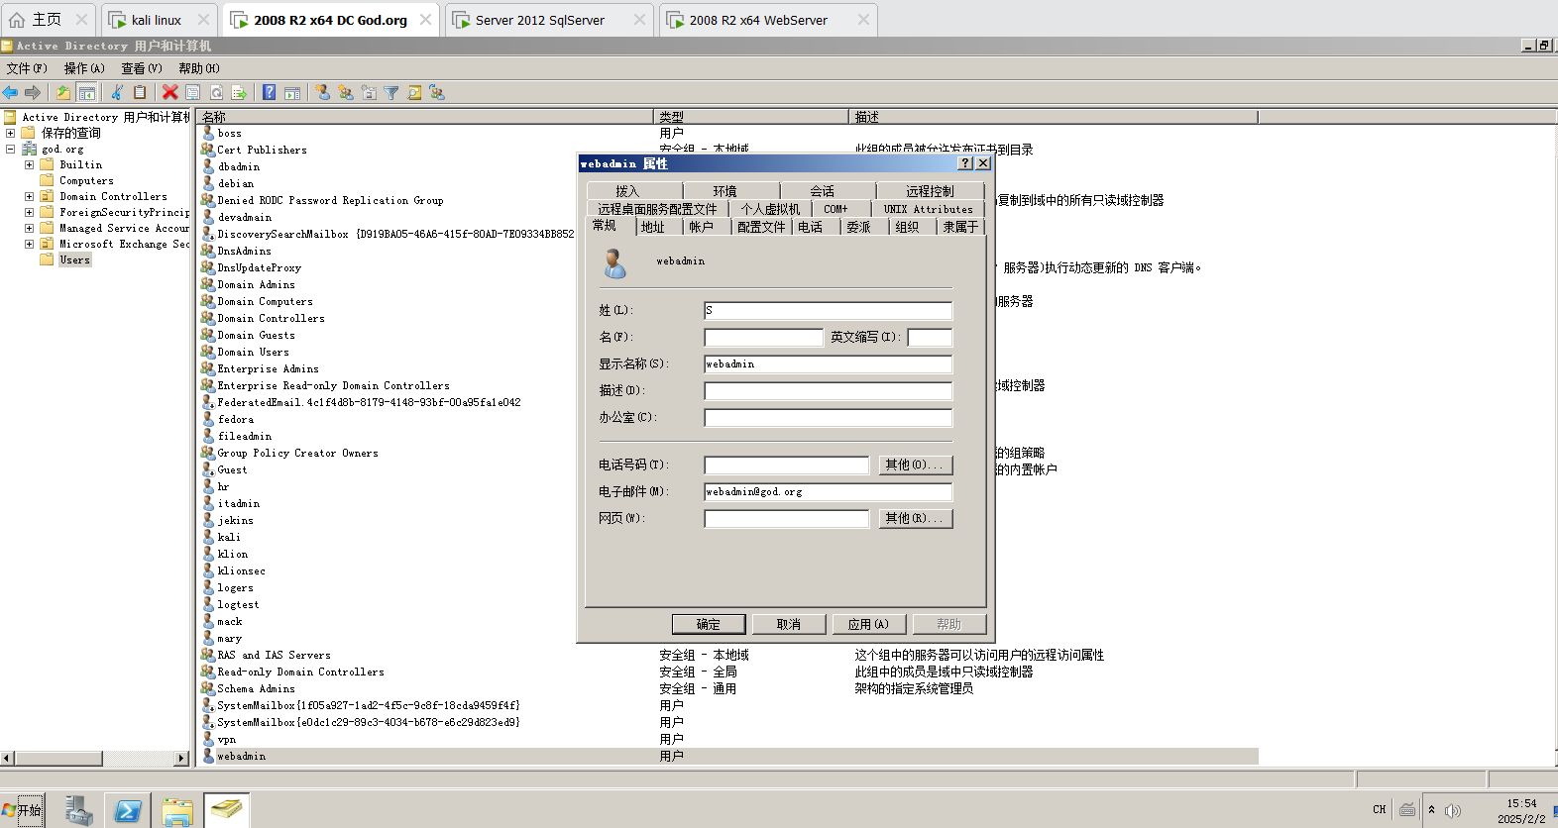This screenshot has height=828, width=1558.
Task: Create a new organizational unit icon
Action: 369,92
